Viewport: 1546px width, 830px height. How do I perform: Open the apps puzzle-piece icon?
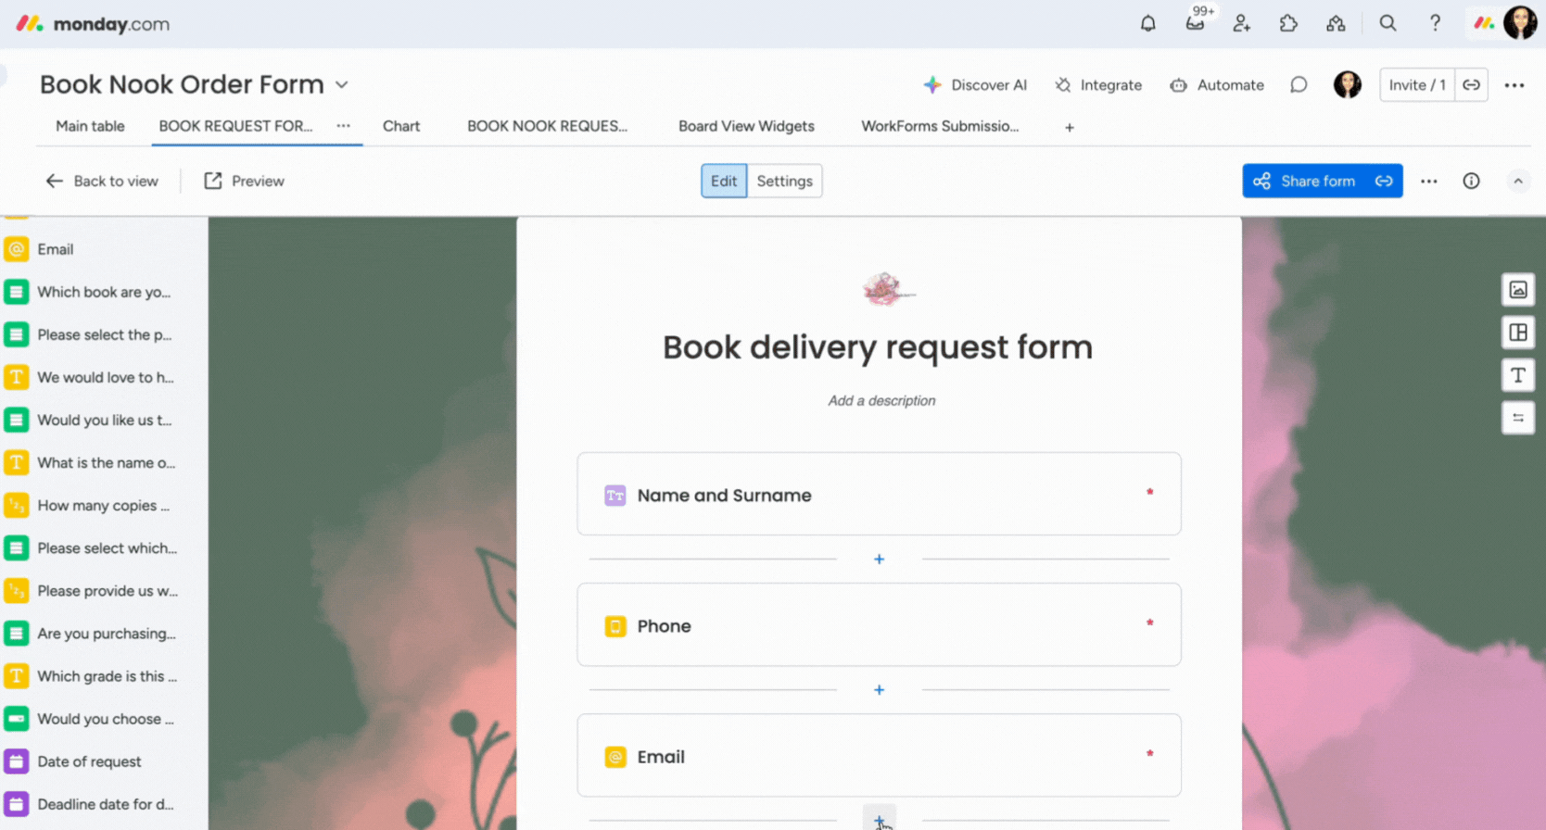tap(1288, 24)
